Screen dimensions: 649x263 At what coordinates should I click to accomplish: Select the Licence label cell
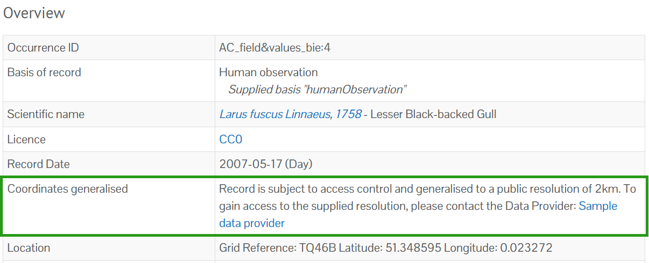(x=109, y=140)
